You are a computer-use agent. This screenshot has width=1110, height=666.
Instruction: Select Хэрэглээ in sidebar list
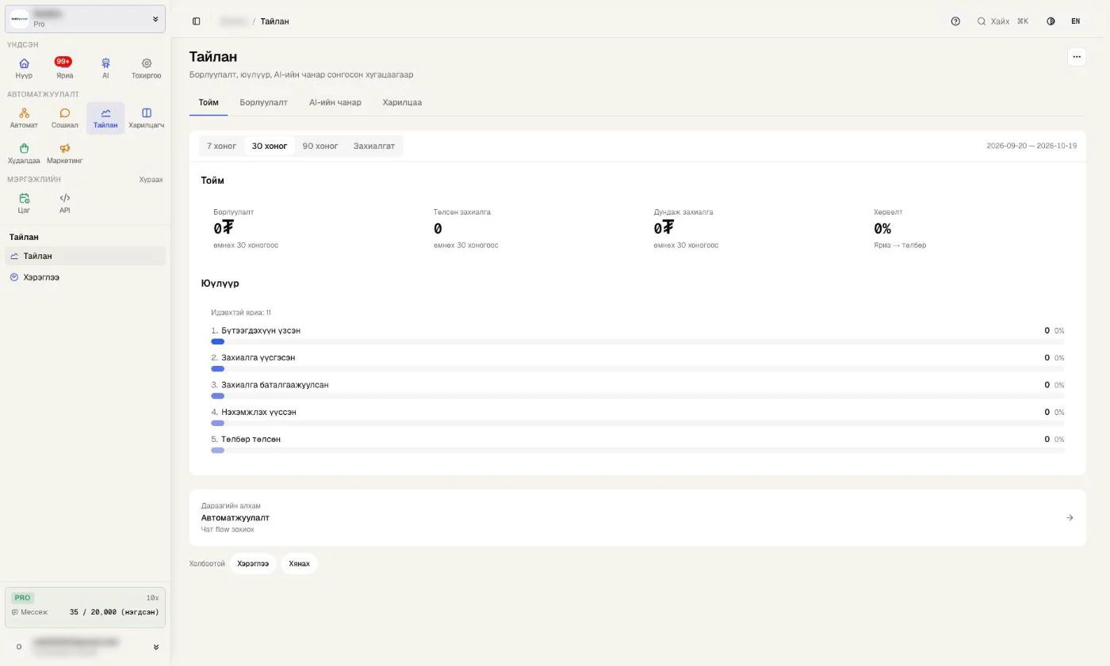(x=85, y=277)
